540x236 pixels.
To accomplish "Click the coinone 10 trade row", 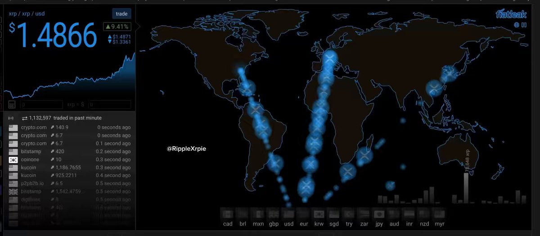I will click(x=70, y=159).
